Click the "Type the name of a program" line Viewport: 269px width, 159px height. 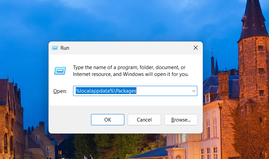pos(129,67)
